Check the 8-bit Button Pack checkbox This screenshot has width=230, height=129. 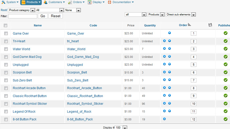point(6,119)
